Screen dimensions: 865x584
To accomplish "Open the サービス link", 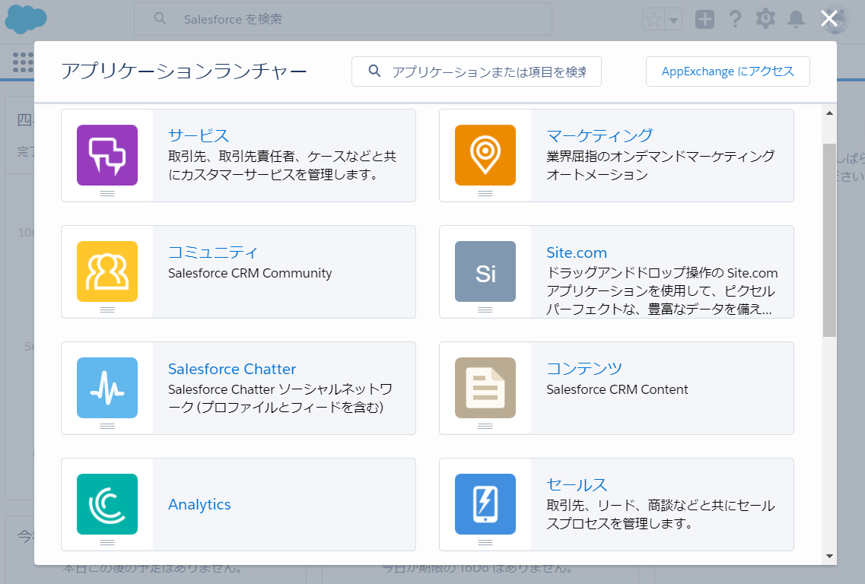I will 199,135.
